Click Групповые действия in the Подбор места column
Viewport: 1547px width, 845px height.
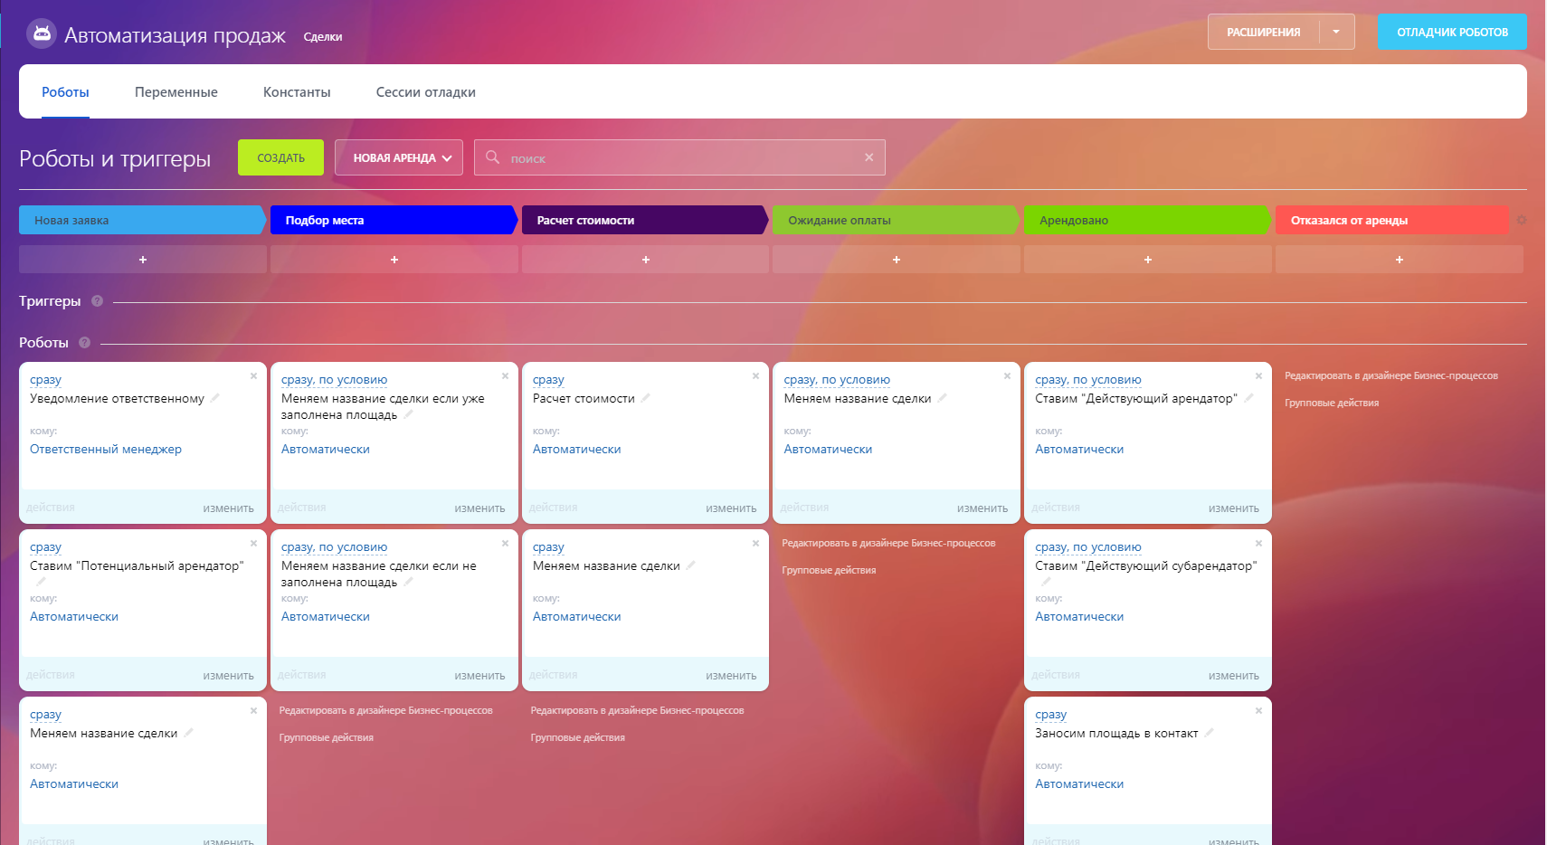[327, 737]
